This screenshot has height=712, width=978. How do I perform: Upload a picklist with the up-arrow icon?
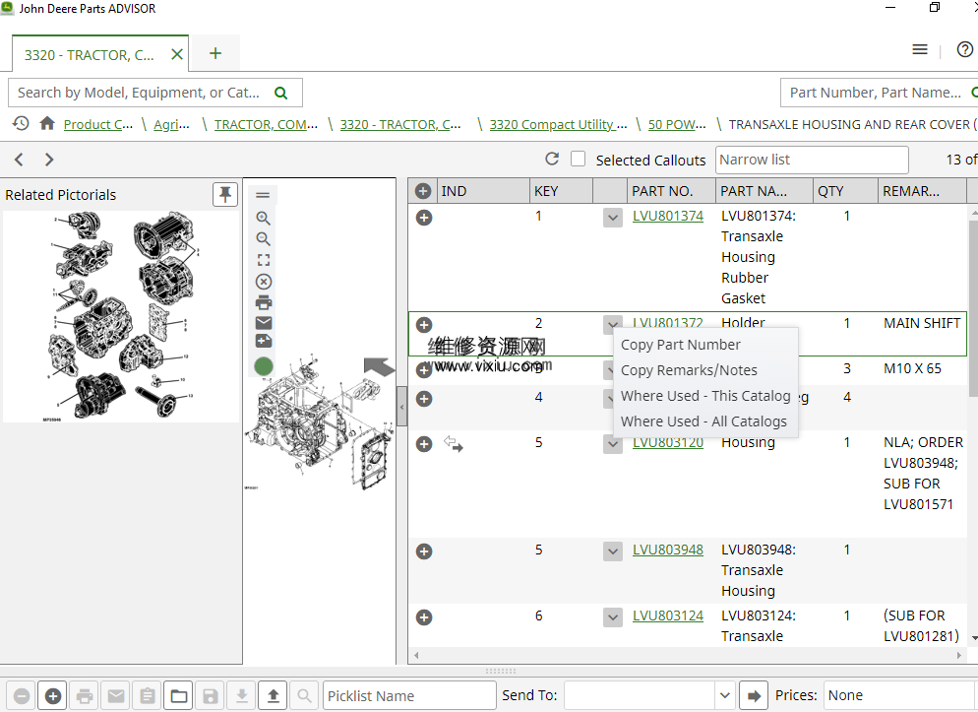274,696
